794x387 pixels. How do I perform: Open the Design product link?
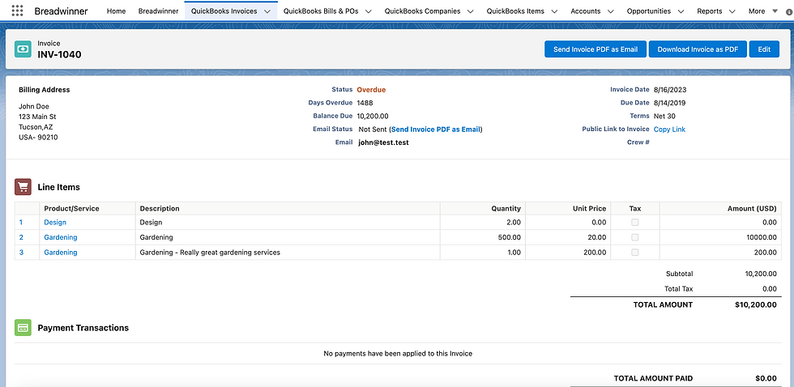coord(55,222)
